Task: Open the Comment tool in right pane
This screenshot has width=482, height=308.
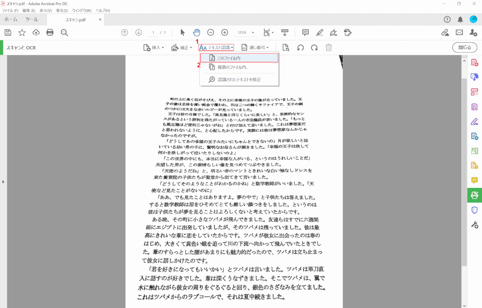Action: [474, 180]
